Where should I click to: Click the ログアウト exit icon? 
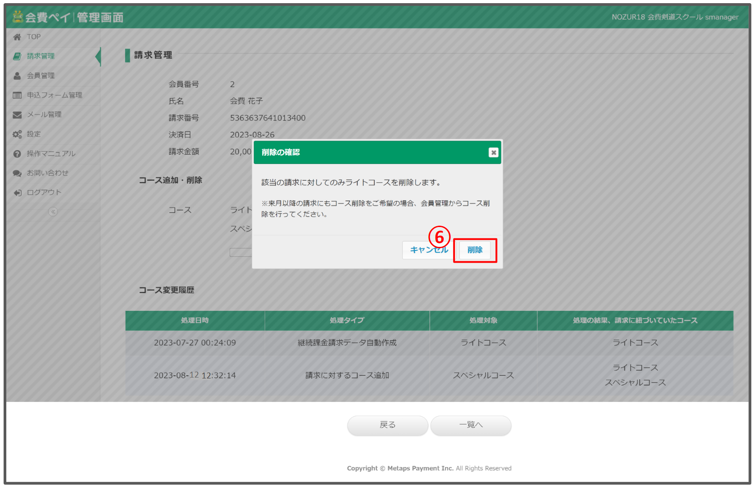[x=17, y=192]
